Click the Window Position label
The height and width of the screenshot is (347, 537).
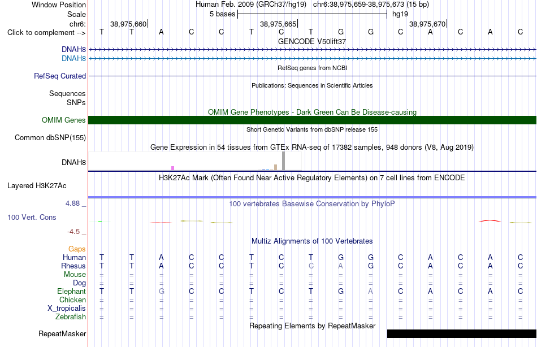click(59, 5)
